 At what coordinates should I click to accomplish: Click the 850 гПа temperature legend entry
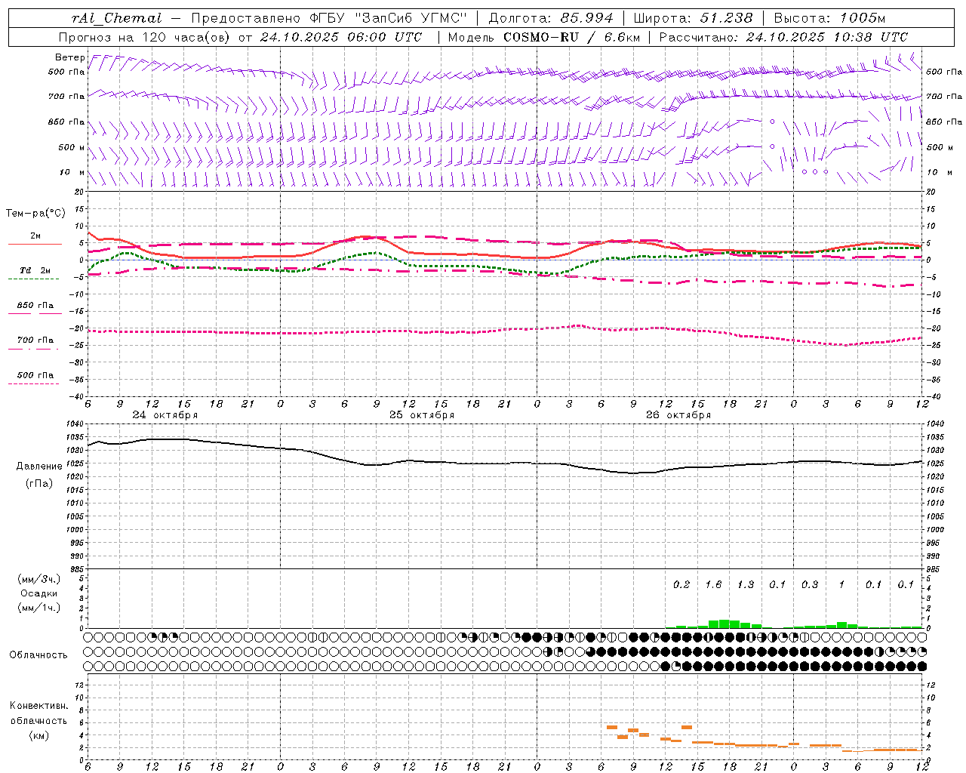pos(35,306)
